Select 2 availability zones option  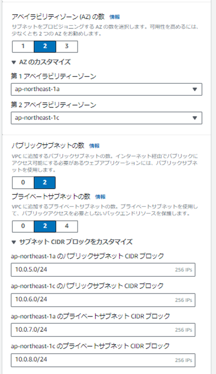coord(45,46)
